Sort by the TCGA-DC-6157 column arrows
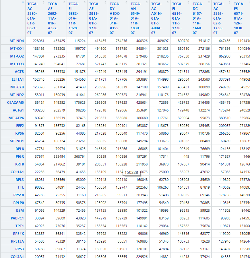 pyautogui.click(x=209, y=2)
